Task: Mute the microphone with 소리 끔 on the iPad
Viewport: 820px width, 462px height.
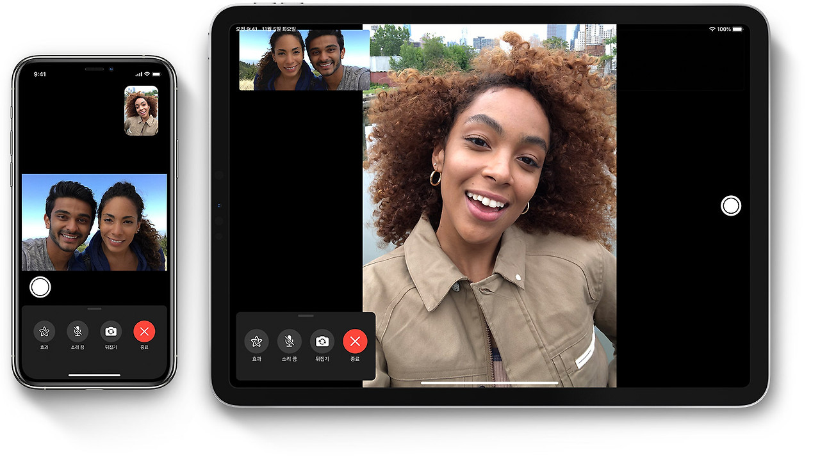Action: [290, 340]
